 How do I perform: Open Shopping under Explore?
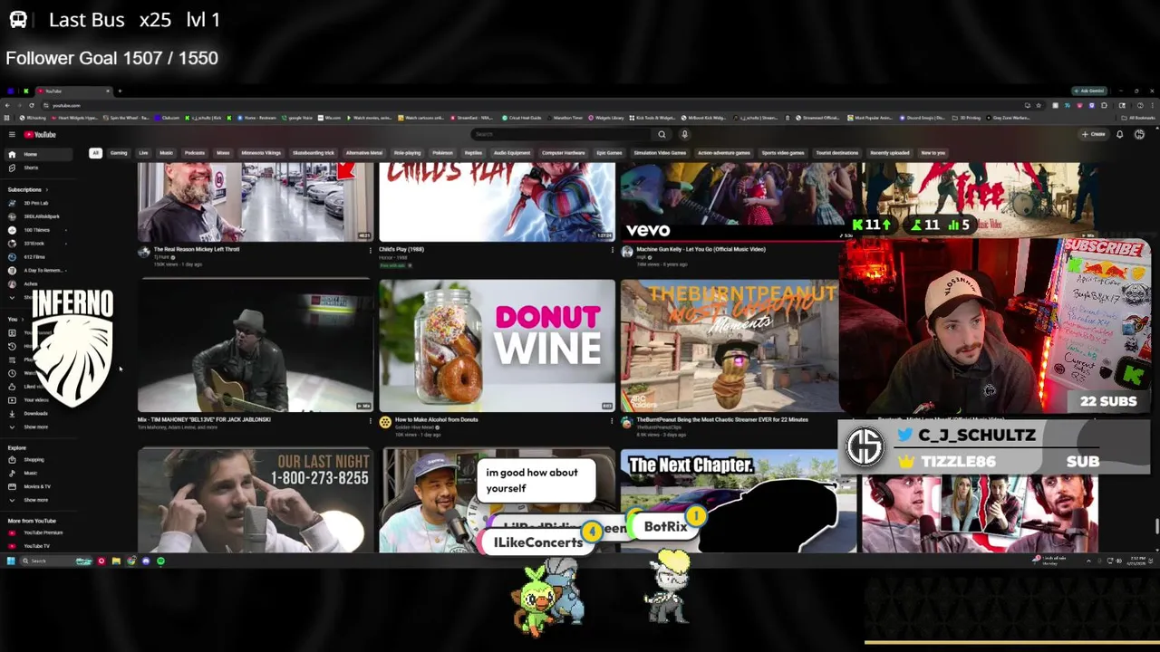[x=38, y=459]
